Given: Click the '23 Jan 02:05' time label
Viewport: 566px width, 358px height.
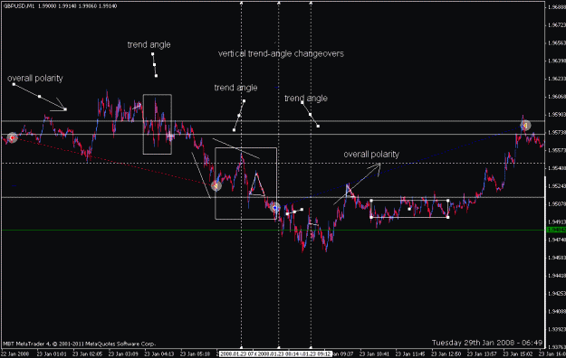Looking at the screenshot, I should [87, 354].
